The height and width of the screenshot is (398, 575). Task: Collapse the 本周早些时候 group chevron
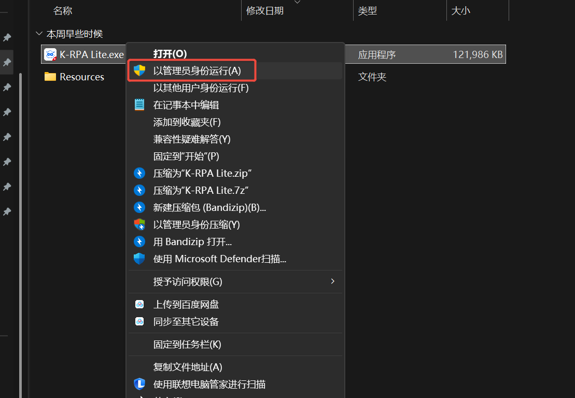pyautogui.click(x=39, y=34)
